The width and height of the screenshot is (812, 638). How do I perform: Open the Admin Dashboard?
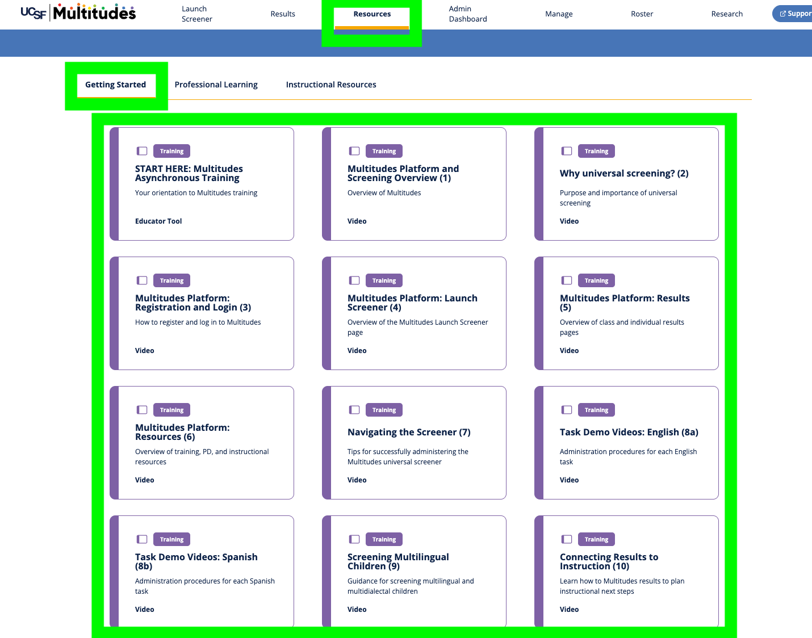click(x=468, y=14)
